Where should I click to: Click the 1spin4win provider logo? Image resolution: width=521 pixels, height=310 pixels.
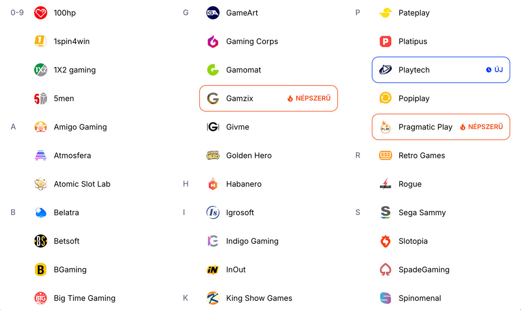pos(40,41)
